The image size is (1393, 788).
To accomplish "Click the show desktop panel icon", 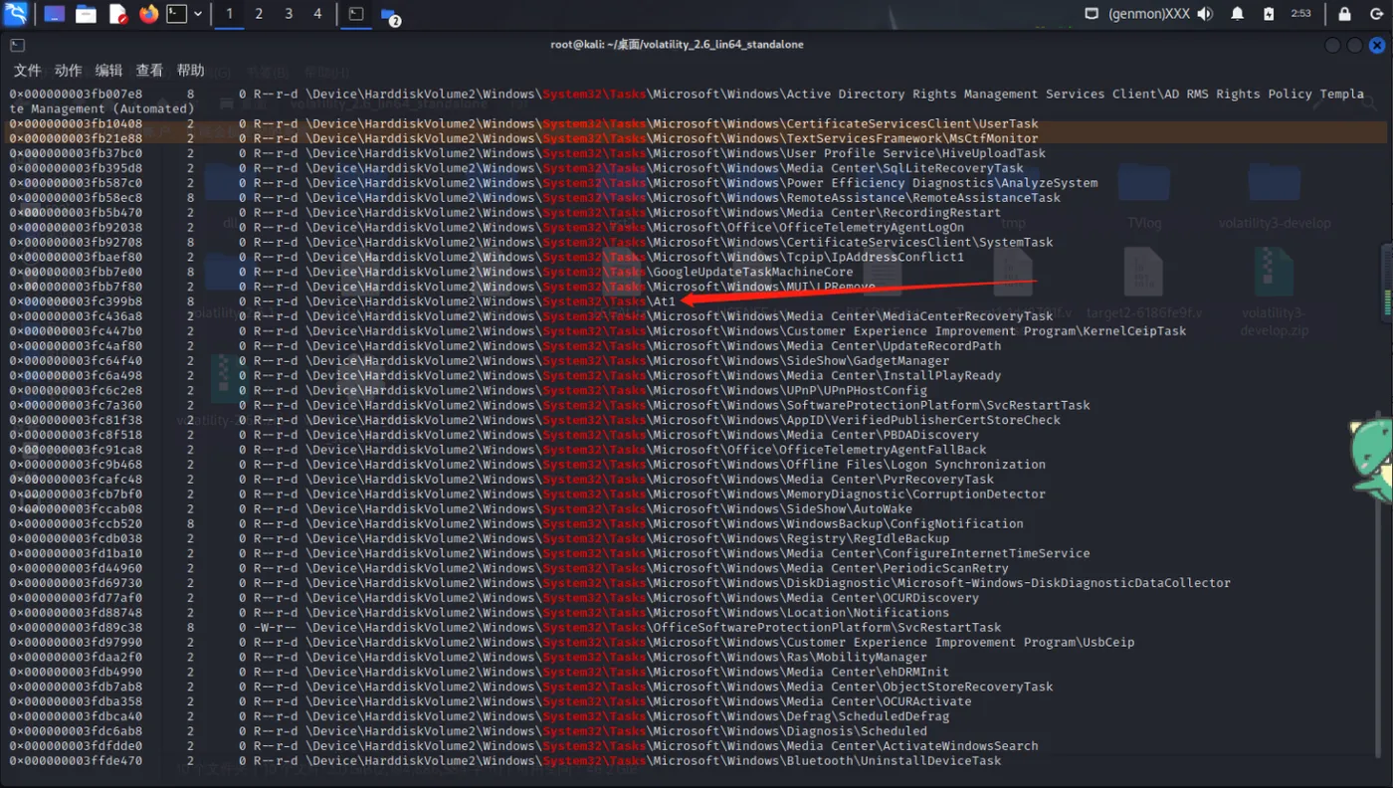I will 55,14.
